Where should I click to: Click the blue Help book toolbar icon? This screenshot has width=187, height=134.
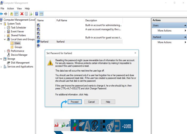(37, 14)
